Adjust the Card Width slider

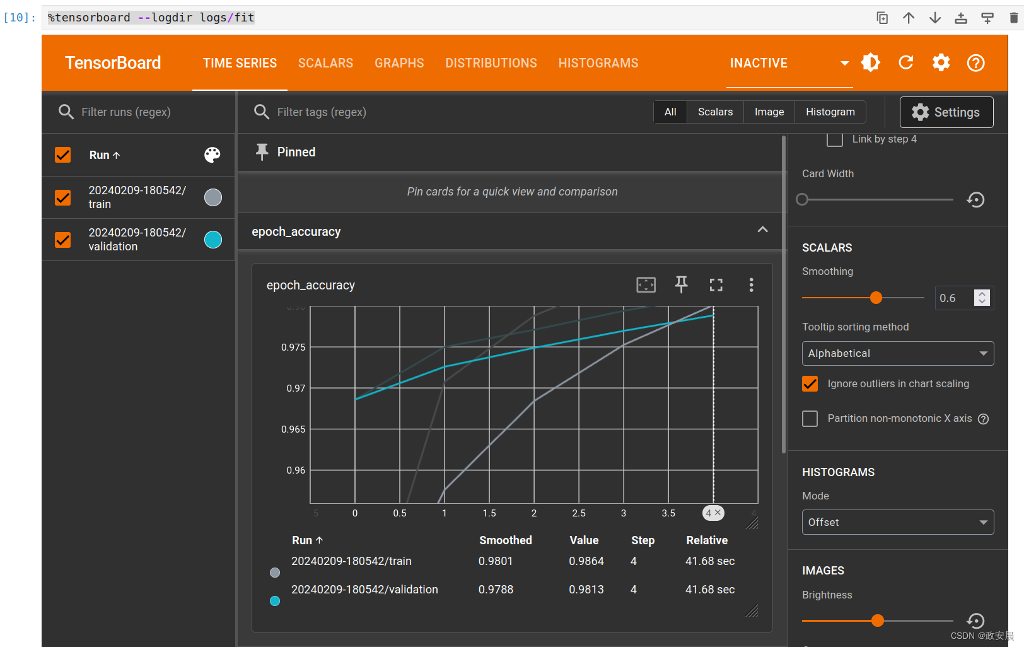802,199
